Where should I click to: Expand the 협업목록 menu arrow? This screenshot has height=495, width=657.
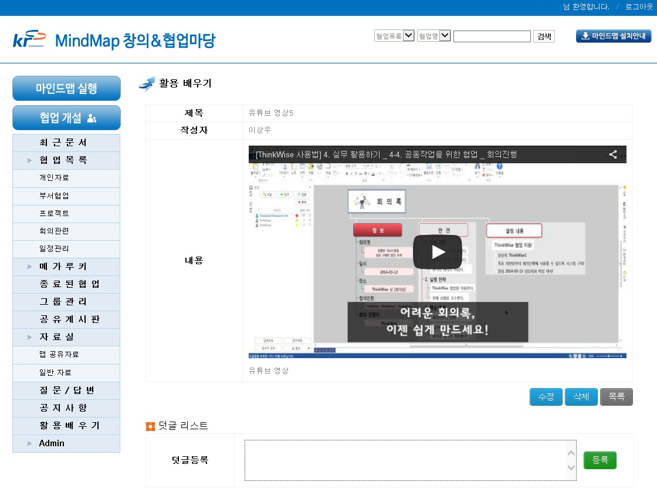(x=29, y=160)
